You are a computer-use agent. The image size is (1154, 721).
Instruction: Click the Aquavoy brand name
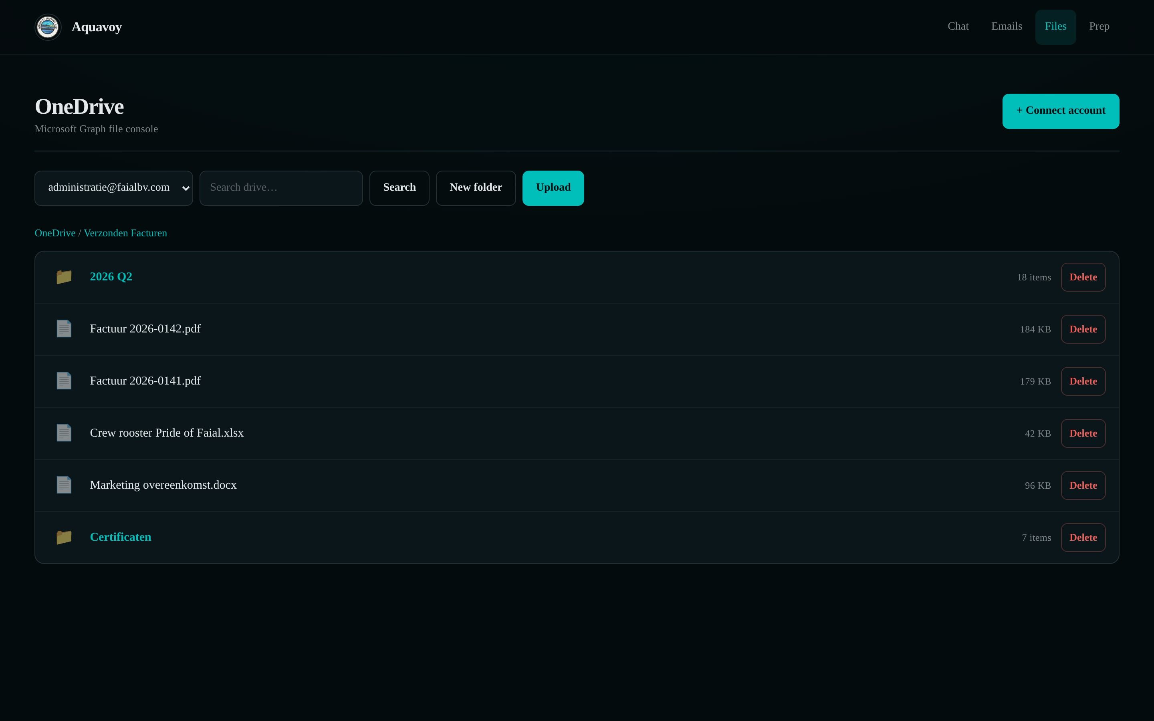click(x=97, y=27)
